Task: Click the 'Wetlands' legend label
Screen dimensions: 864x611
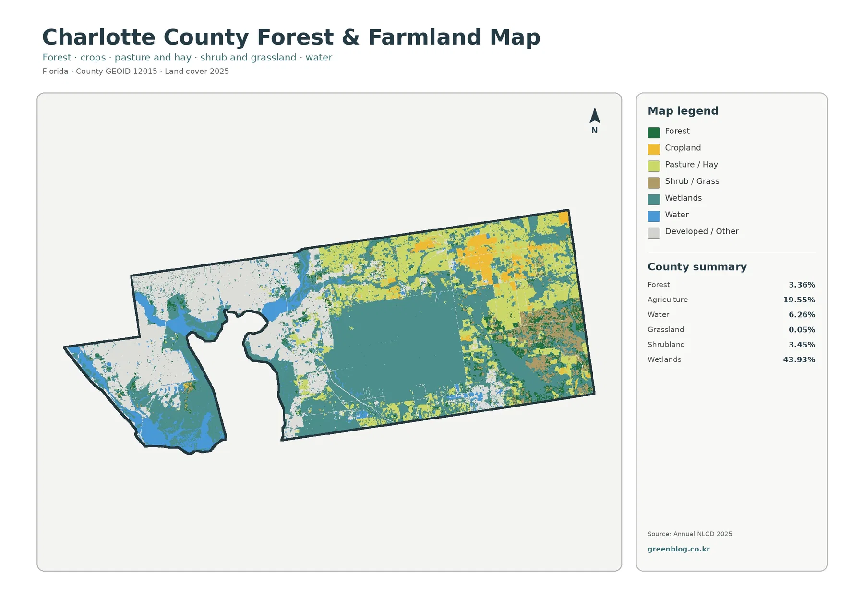Action: click(x=683, y=198)
